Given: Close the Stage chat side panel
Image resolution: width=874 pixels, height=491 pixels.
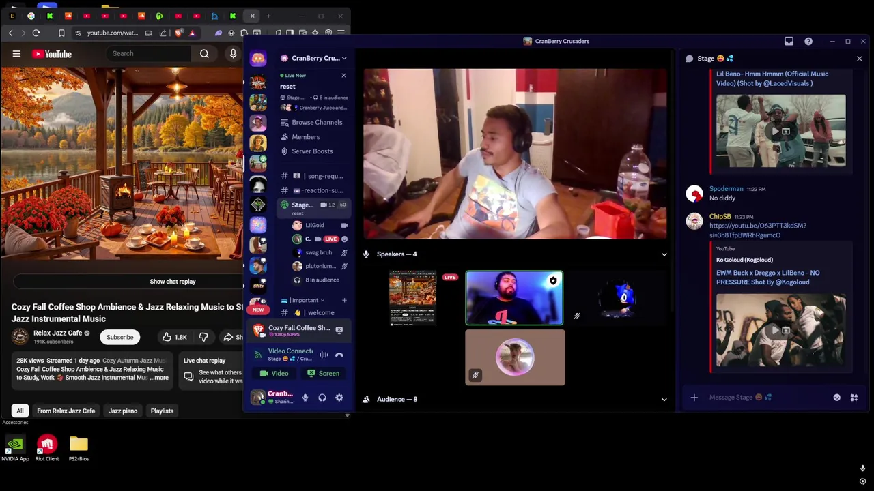Looking at the screenshot, I should tap(859, 59).
